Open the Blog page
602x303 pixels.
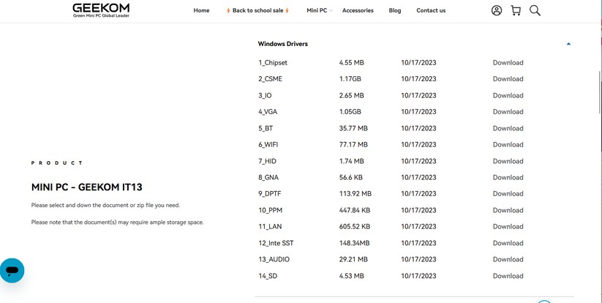395,10
